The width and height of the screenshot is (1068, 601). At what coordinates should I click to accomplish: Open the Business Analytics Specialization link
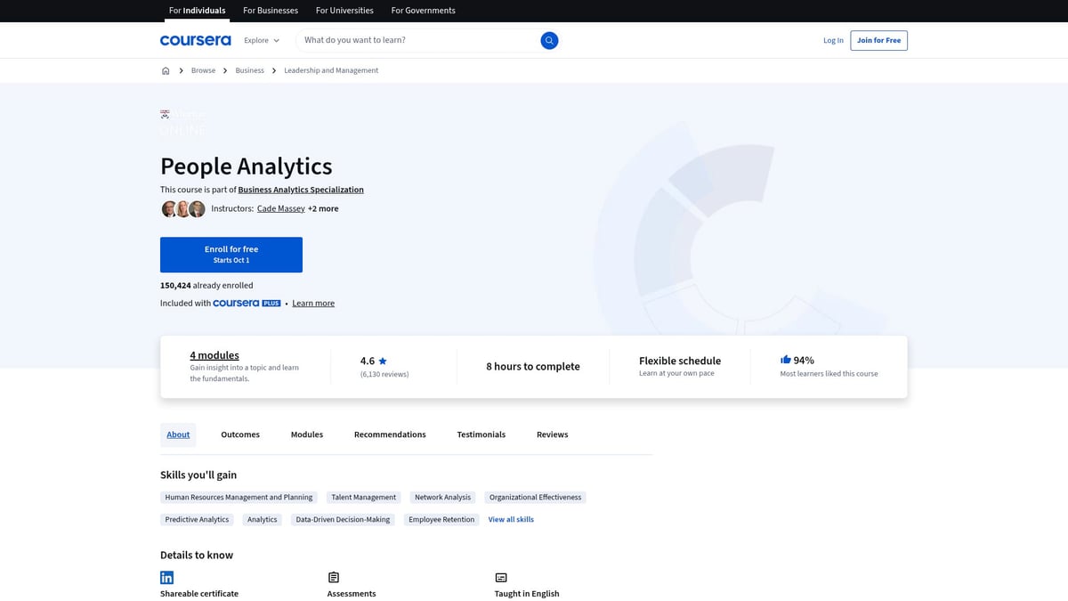coord(301,190)
